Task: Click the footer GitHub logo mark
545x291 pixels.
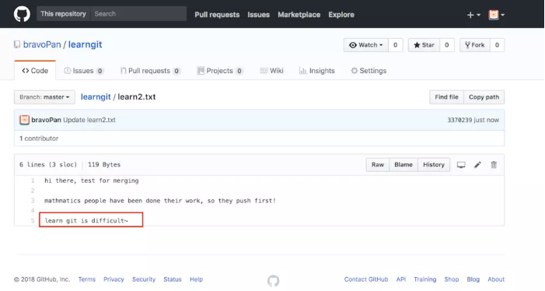Action: [x=273, y=281]
